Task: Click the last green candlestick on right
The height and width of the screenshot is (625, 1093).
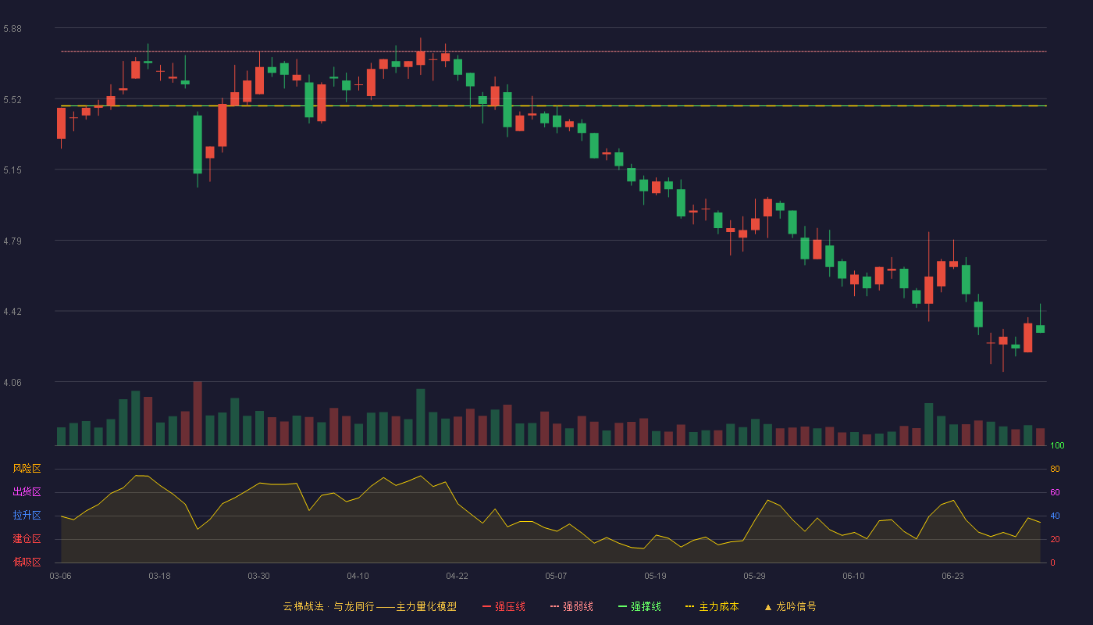Action: pyautogui.click(x=1040, y=328)
